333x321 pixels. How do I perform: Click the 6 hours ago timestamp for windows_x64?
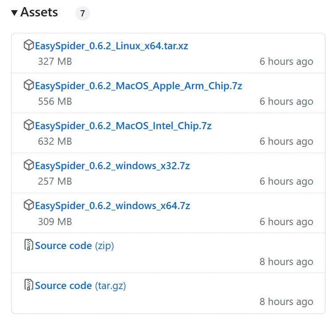pyautogui.click(x=286, y=222)
